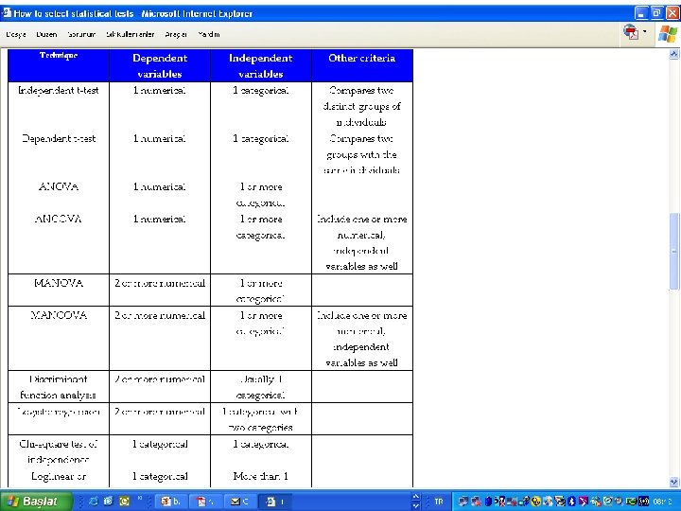The height and width of the screenshot is (511, 681).
Task: Open the Başlat start menu
Action: click(36, 502)
